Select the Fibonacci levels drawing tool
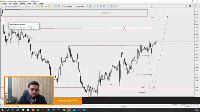 pos(31,27)
